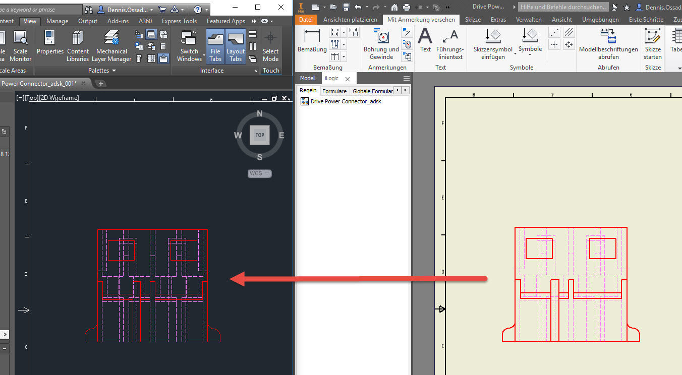Click the N direction on the compass
Image resolution: width=682 pixels, height=375 pixels.
260,113
